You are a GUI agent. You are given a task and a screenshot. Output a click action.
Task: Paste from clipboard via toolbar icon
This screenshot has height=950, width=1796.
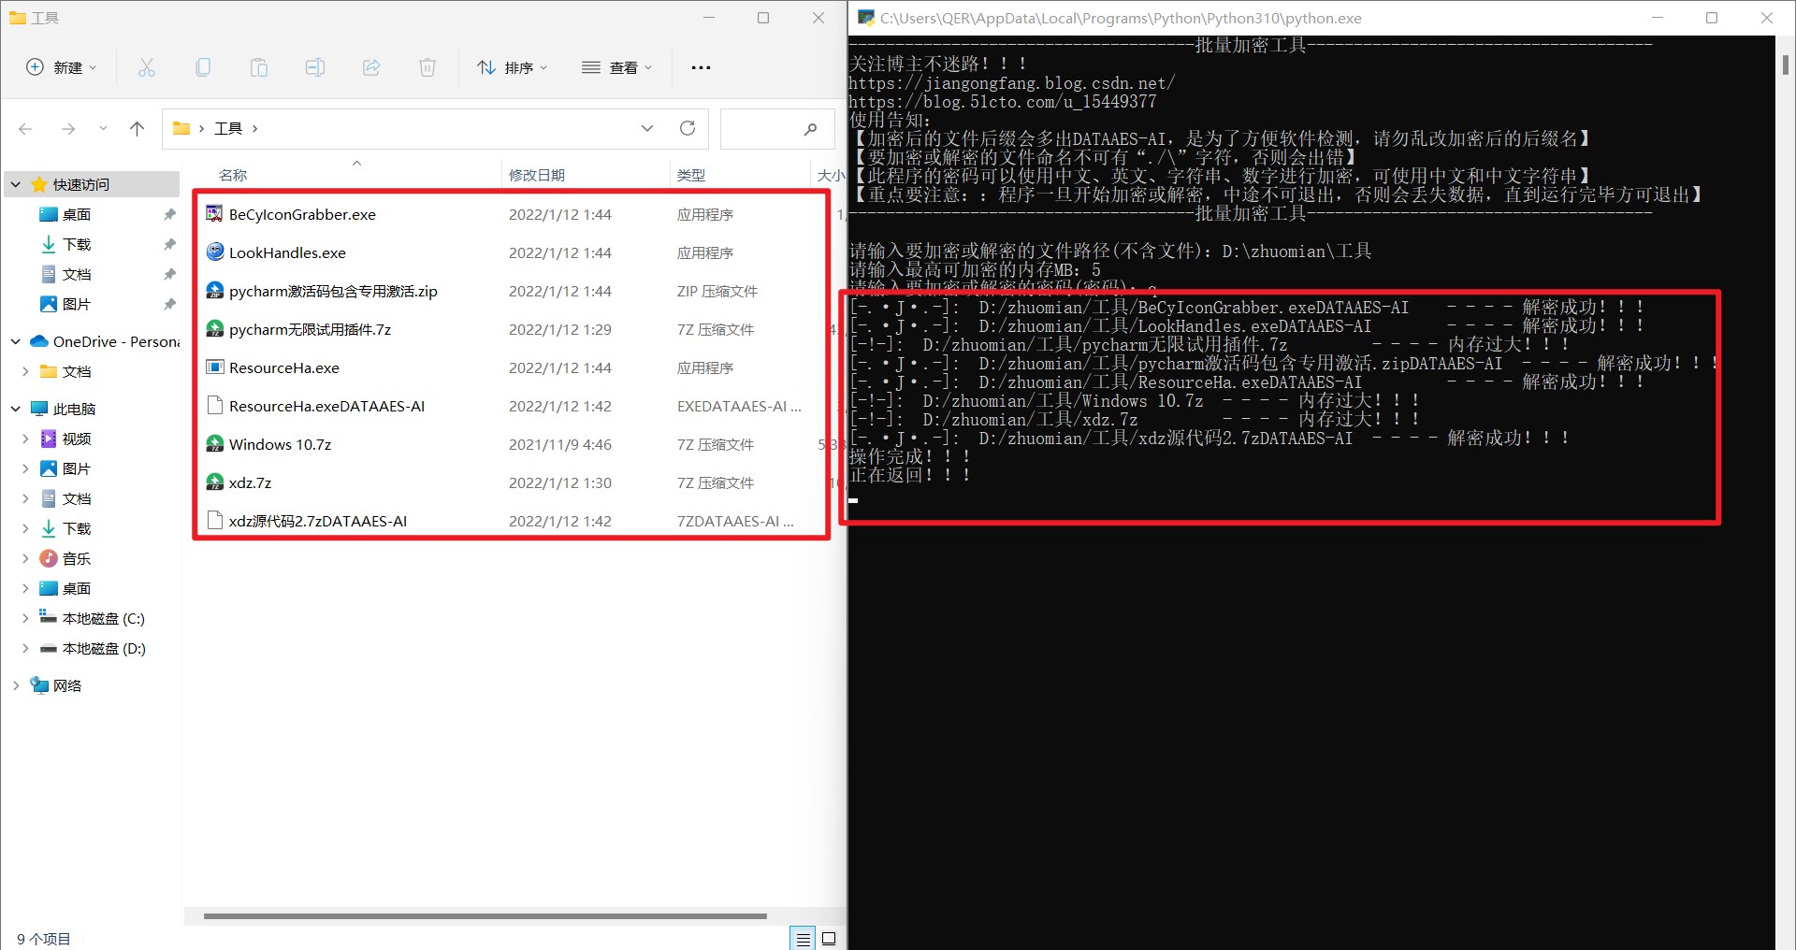(259, 66)
